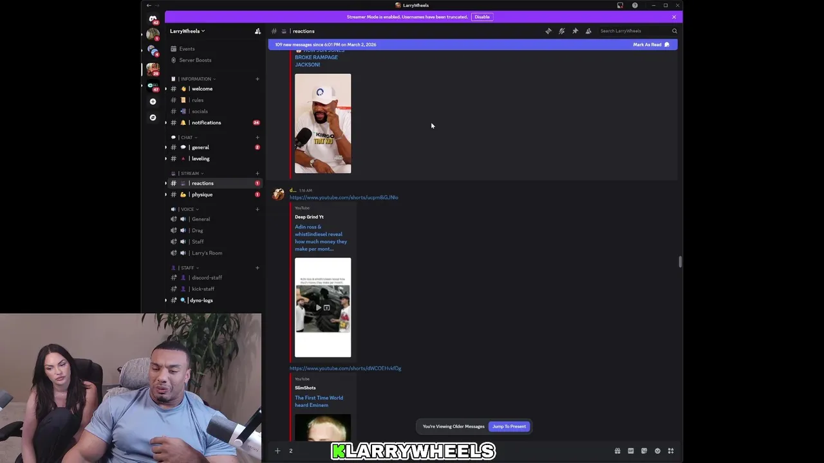Screen dimensions: 824x463
Task: Open the socials channel
Action: (214, 111)
